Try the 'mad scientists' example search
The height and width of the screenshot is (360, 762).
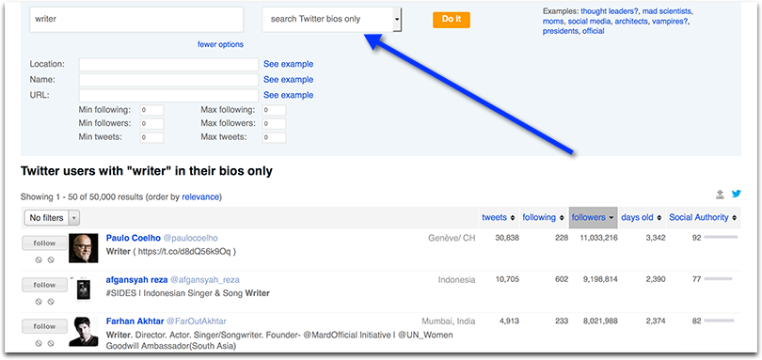click(x=668, y=11)
